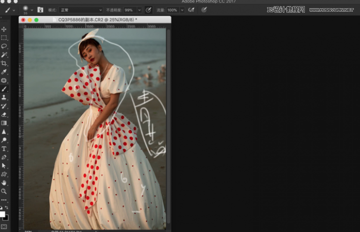Click the CQ3P5886 document title tab
This screenshot has height=232, width=360.
[97, 19]
